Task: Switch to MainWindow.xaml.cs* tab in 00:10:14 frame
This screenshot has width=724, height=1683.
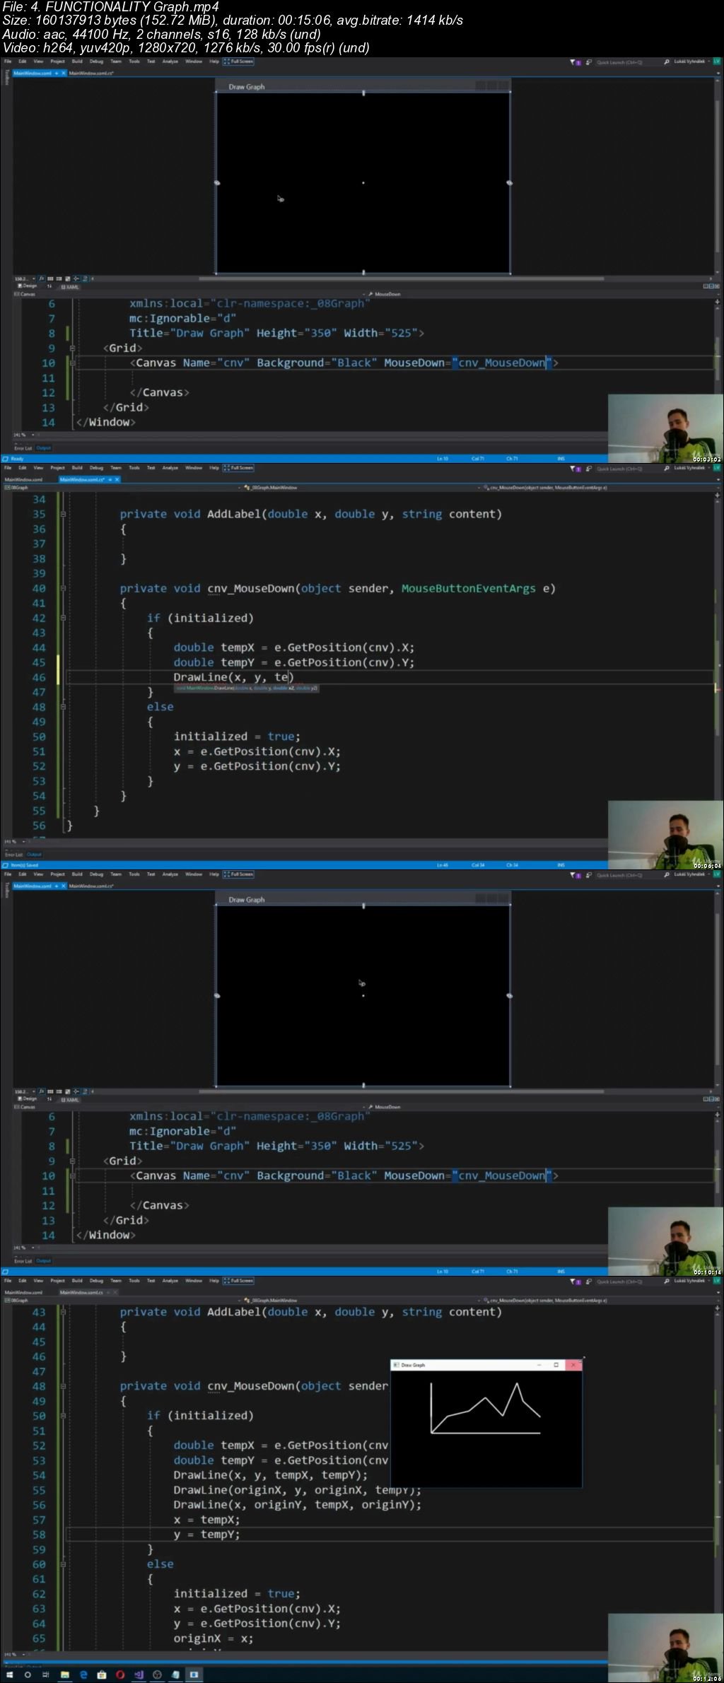Action: point(92,886)
